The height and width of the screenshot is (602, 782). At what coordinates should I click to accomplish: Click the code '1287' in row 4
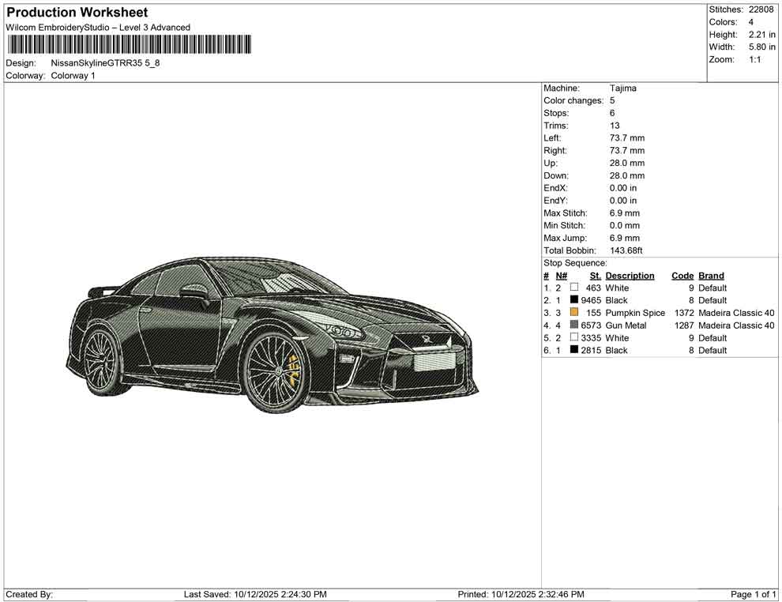tap(684, 325)
